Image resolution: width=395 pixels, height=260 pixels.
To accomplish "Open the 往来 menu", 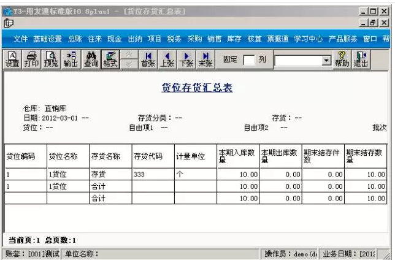I will pyautogui.click(x=94, y=39).
